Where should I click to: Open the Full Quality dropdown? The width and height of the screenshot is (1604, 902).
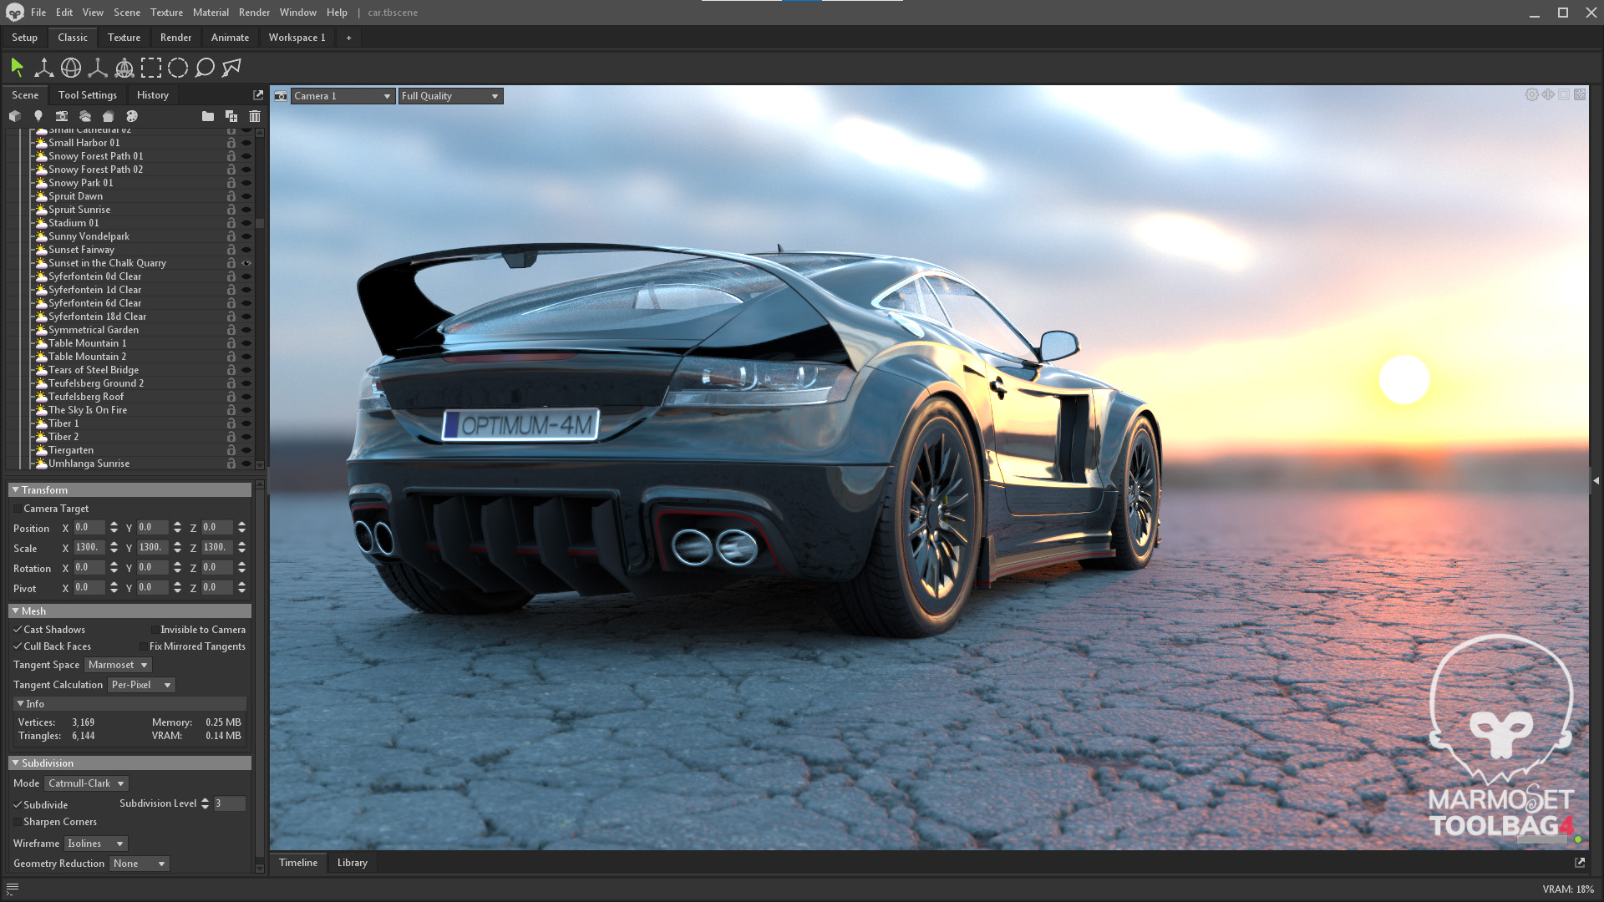450,96
